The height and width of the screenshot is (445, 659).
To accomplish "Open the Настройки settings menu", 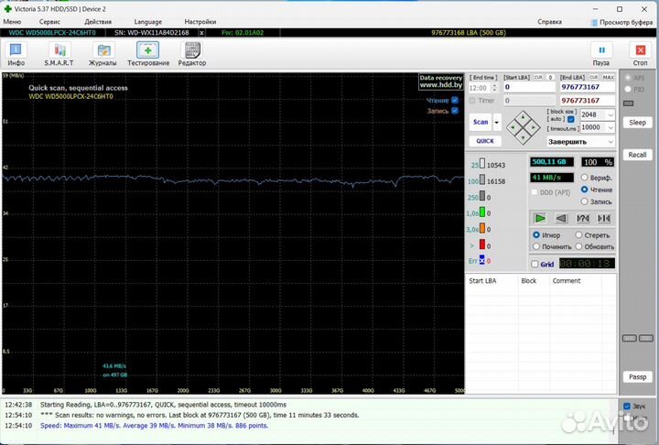I will pos(200,21).
